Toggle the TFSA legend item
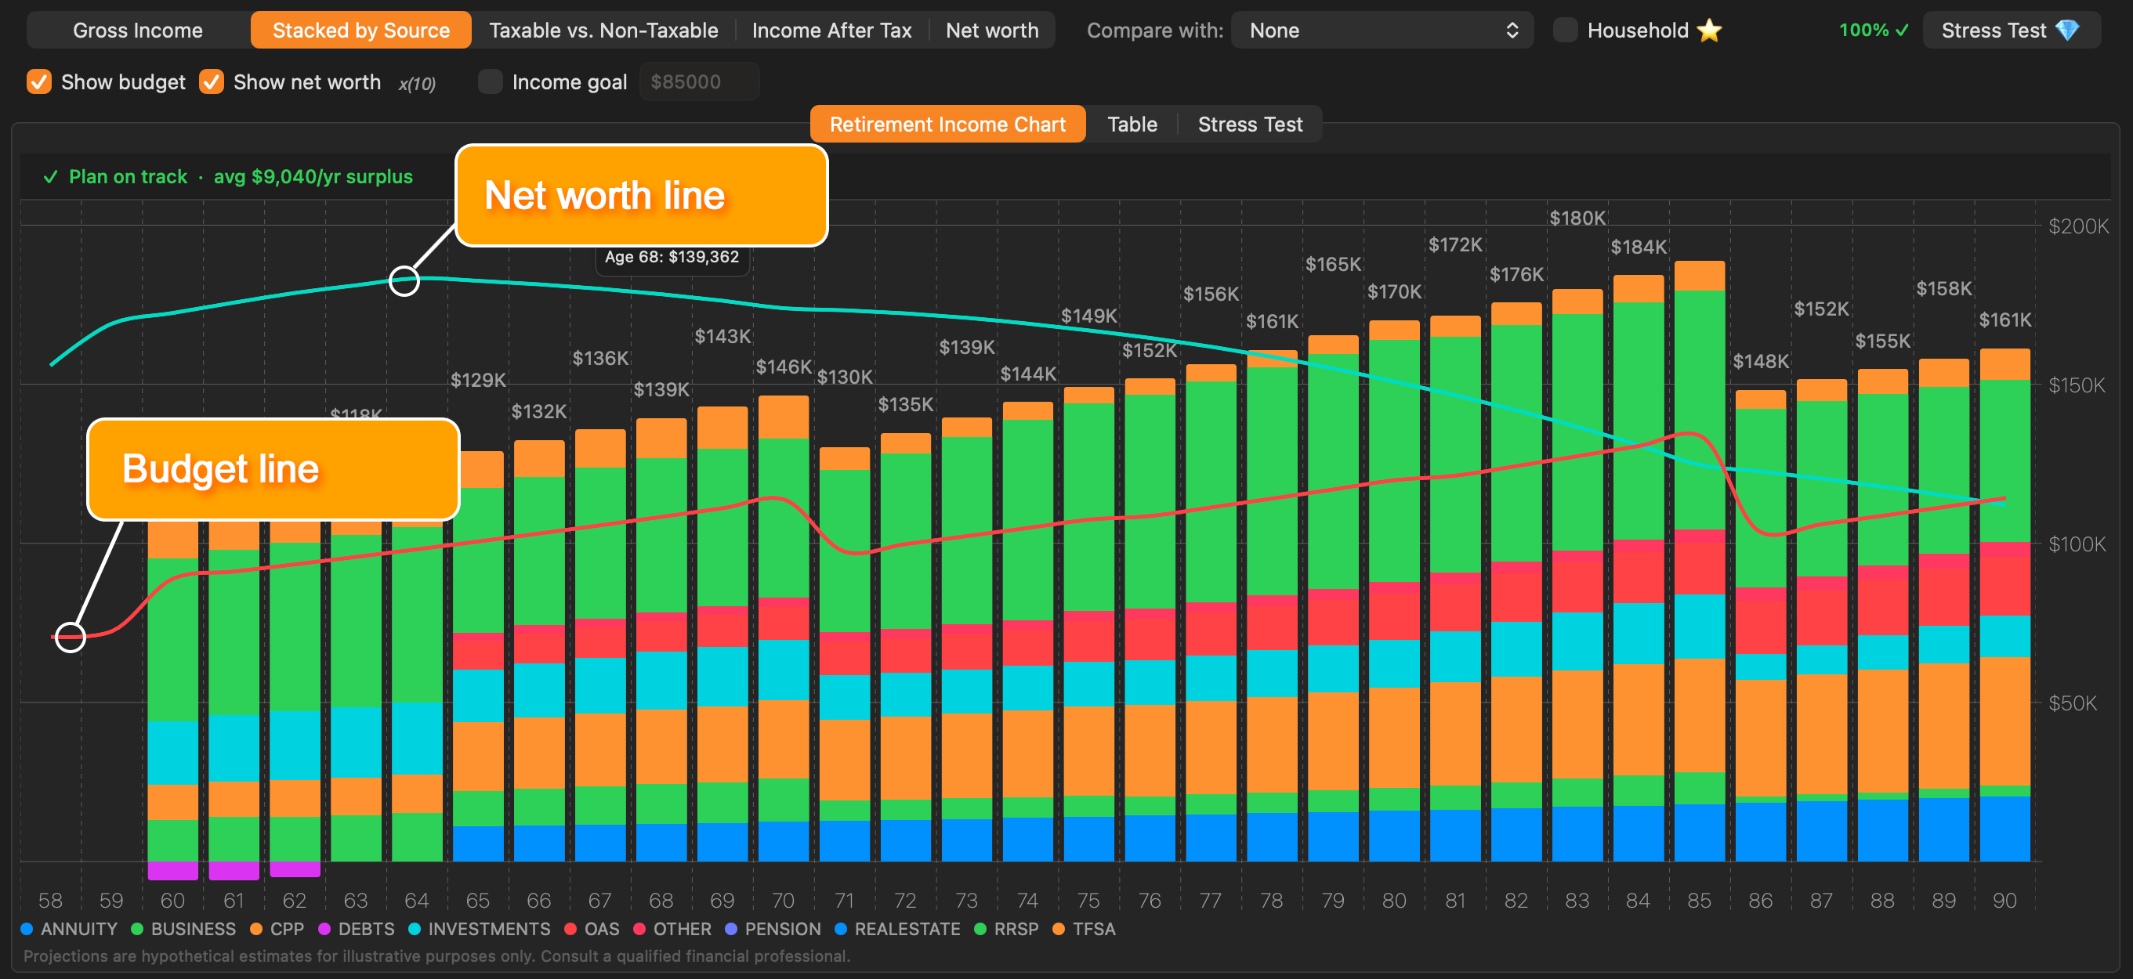2133x979 pixels. (1084, 930)
